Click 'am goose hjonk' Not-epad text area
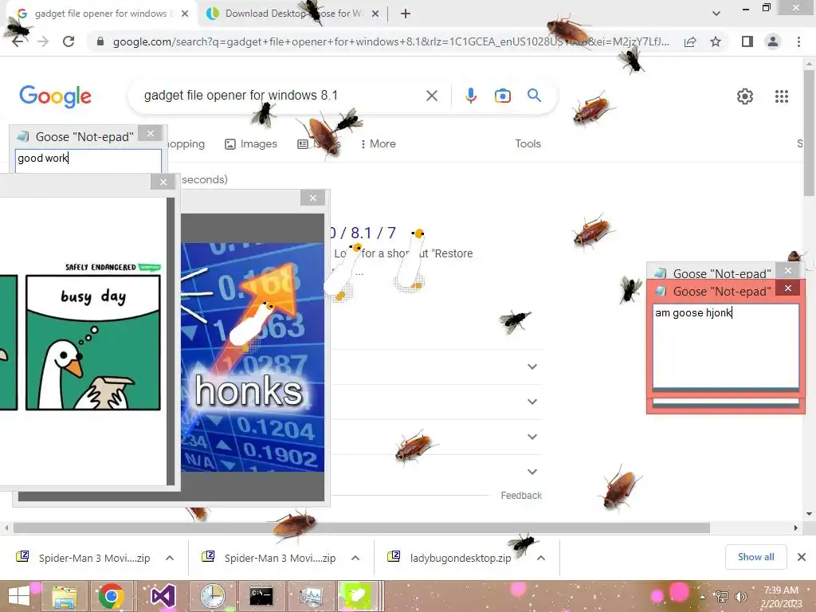The image size is (816, 612). [x=725, y=346]
